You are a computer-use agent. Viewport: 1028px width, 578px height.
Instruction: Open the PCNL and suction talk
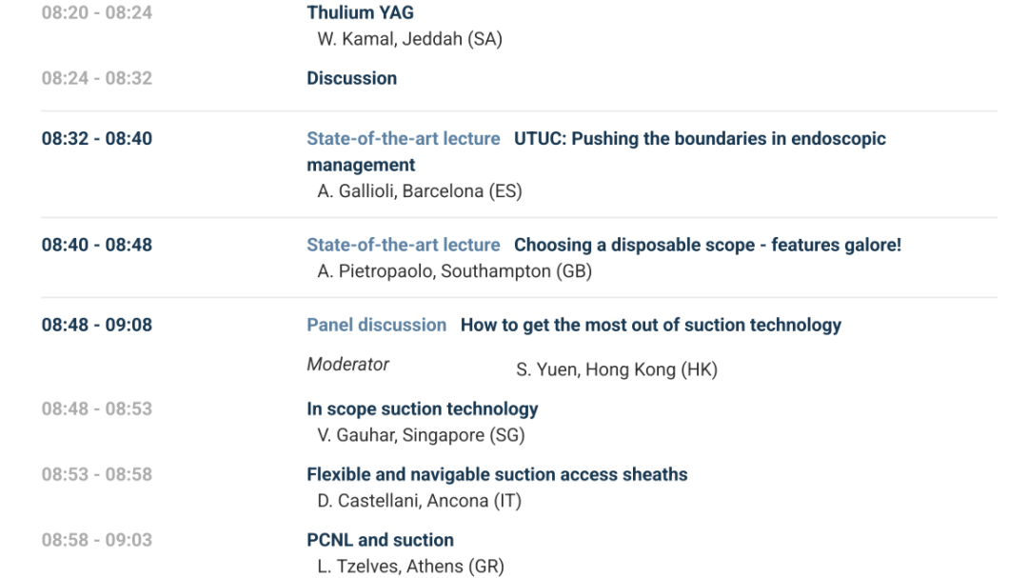380,540
